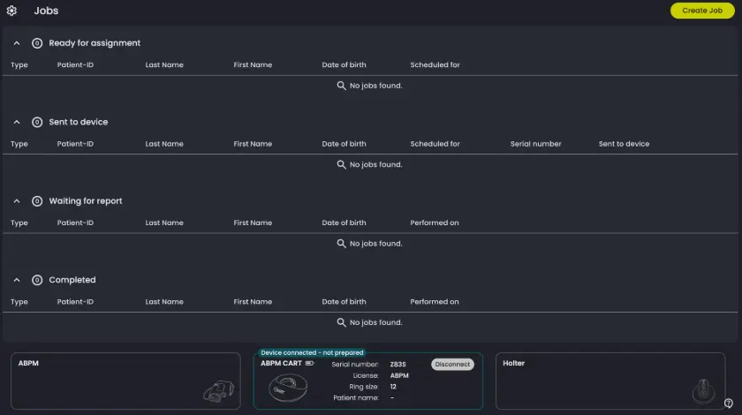Sort Ready for assignment by Type column

(19, 64)
